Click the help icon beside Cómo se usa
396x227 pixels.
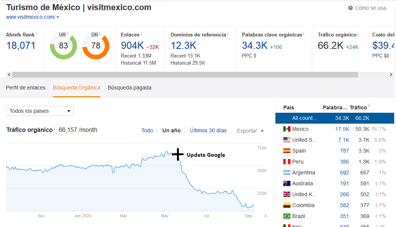[350, 8]
